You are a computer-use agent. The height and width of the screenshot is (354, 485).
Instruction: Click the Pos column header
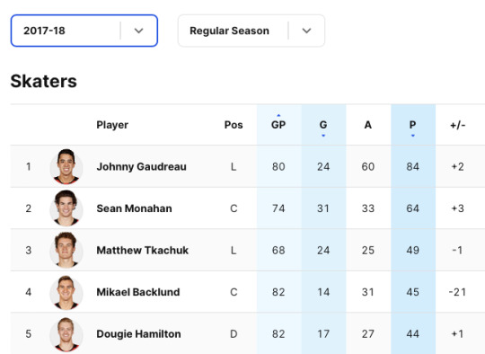[x=234, y=125]
